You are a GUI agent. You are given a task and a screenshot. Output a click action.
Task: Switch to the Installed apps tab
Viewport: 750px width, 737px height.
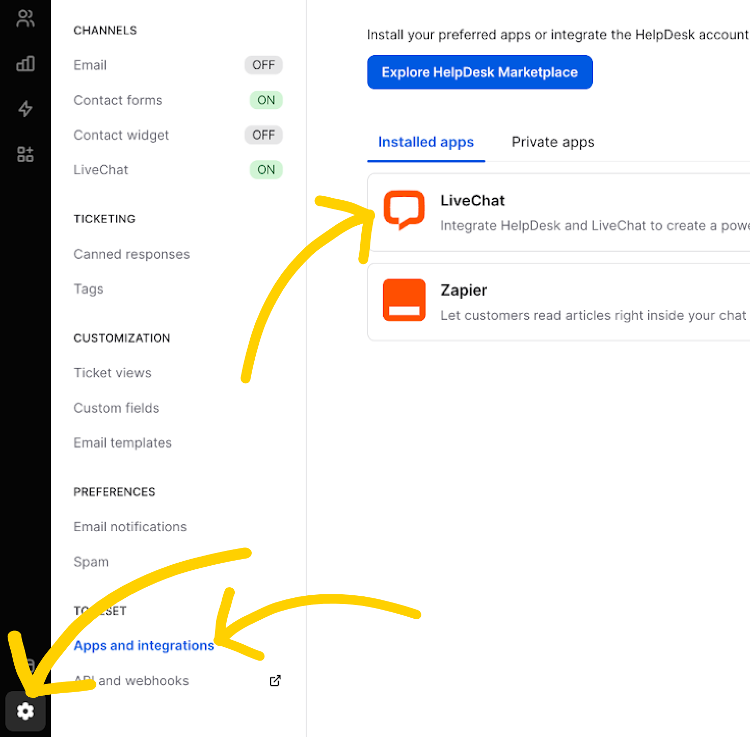(426, 142)
